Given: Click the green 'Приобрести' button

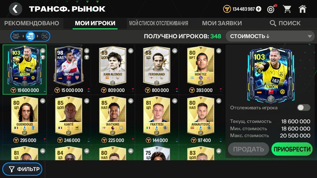Looking at the screenshot, I should point(292,149).
